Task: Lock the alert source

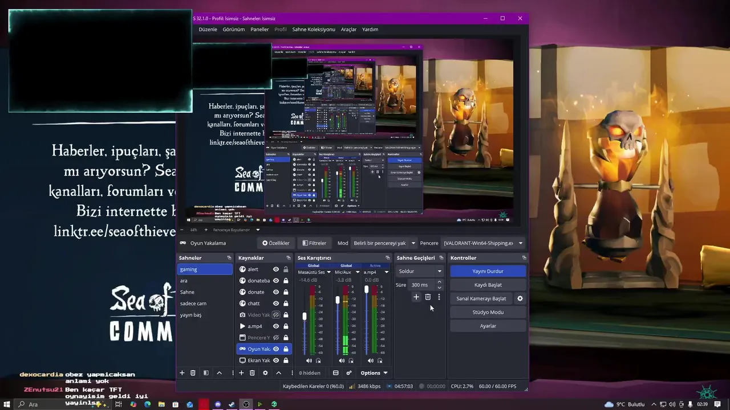Action: click(286, 269)
